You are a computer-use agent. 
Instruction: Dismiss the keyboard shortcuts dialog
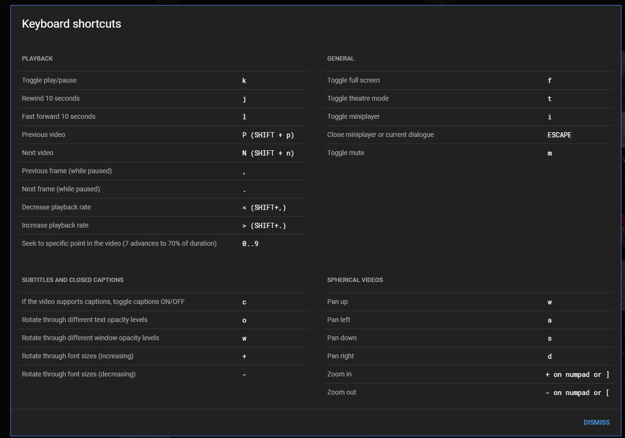tap(596, 422)
